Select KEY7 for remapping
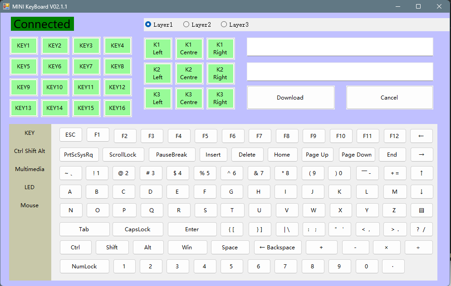 tap(86, 67)
